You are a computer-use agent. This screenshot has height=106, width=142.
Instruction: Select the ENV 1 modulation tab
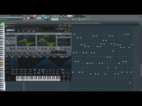coord(12,57)
